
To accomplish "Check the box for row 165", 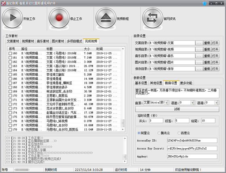I will [x=10, y=75].
